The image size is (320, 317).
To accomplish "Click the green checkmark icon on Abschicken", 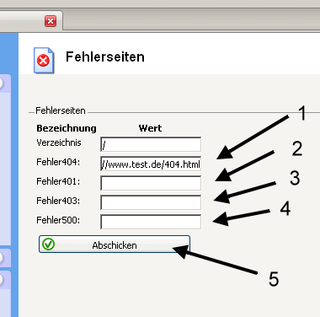I will (x=48, y=244).
